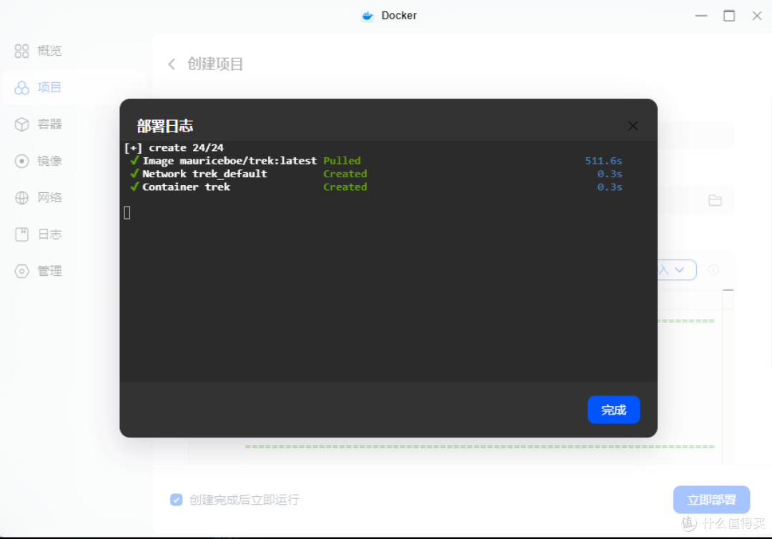Click the 'Pulled' status text

point(342,161)
